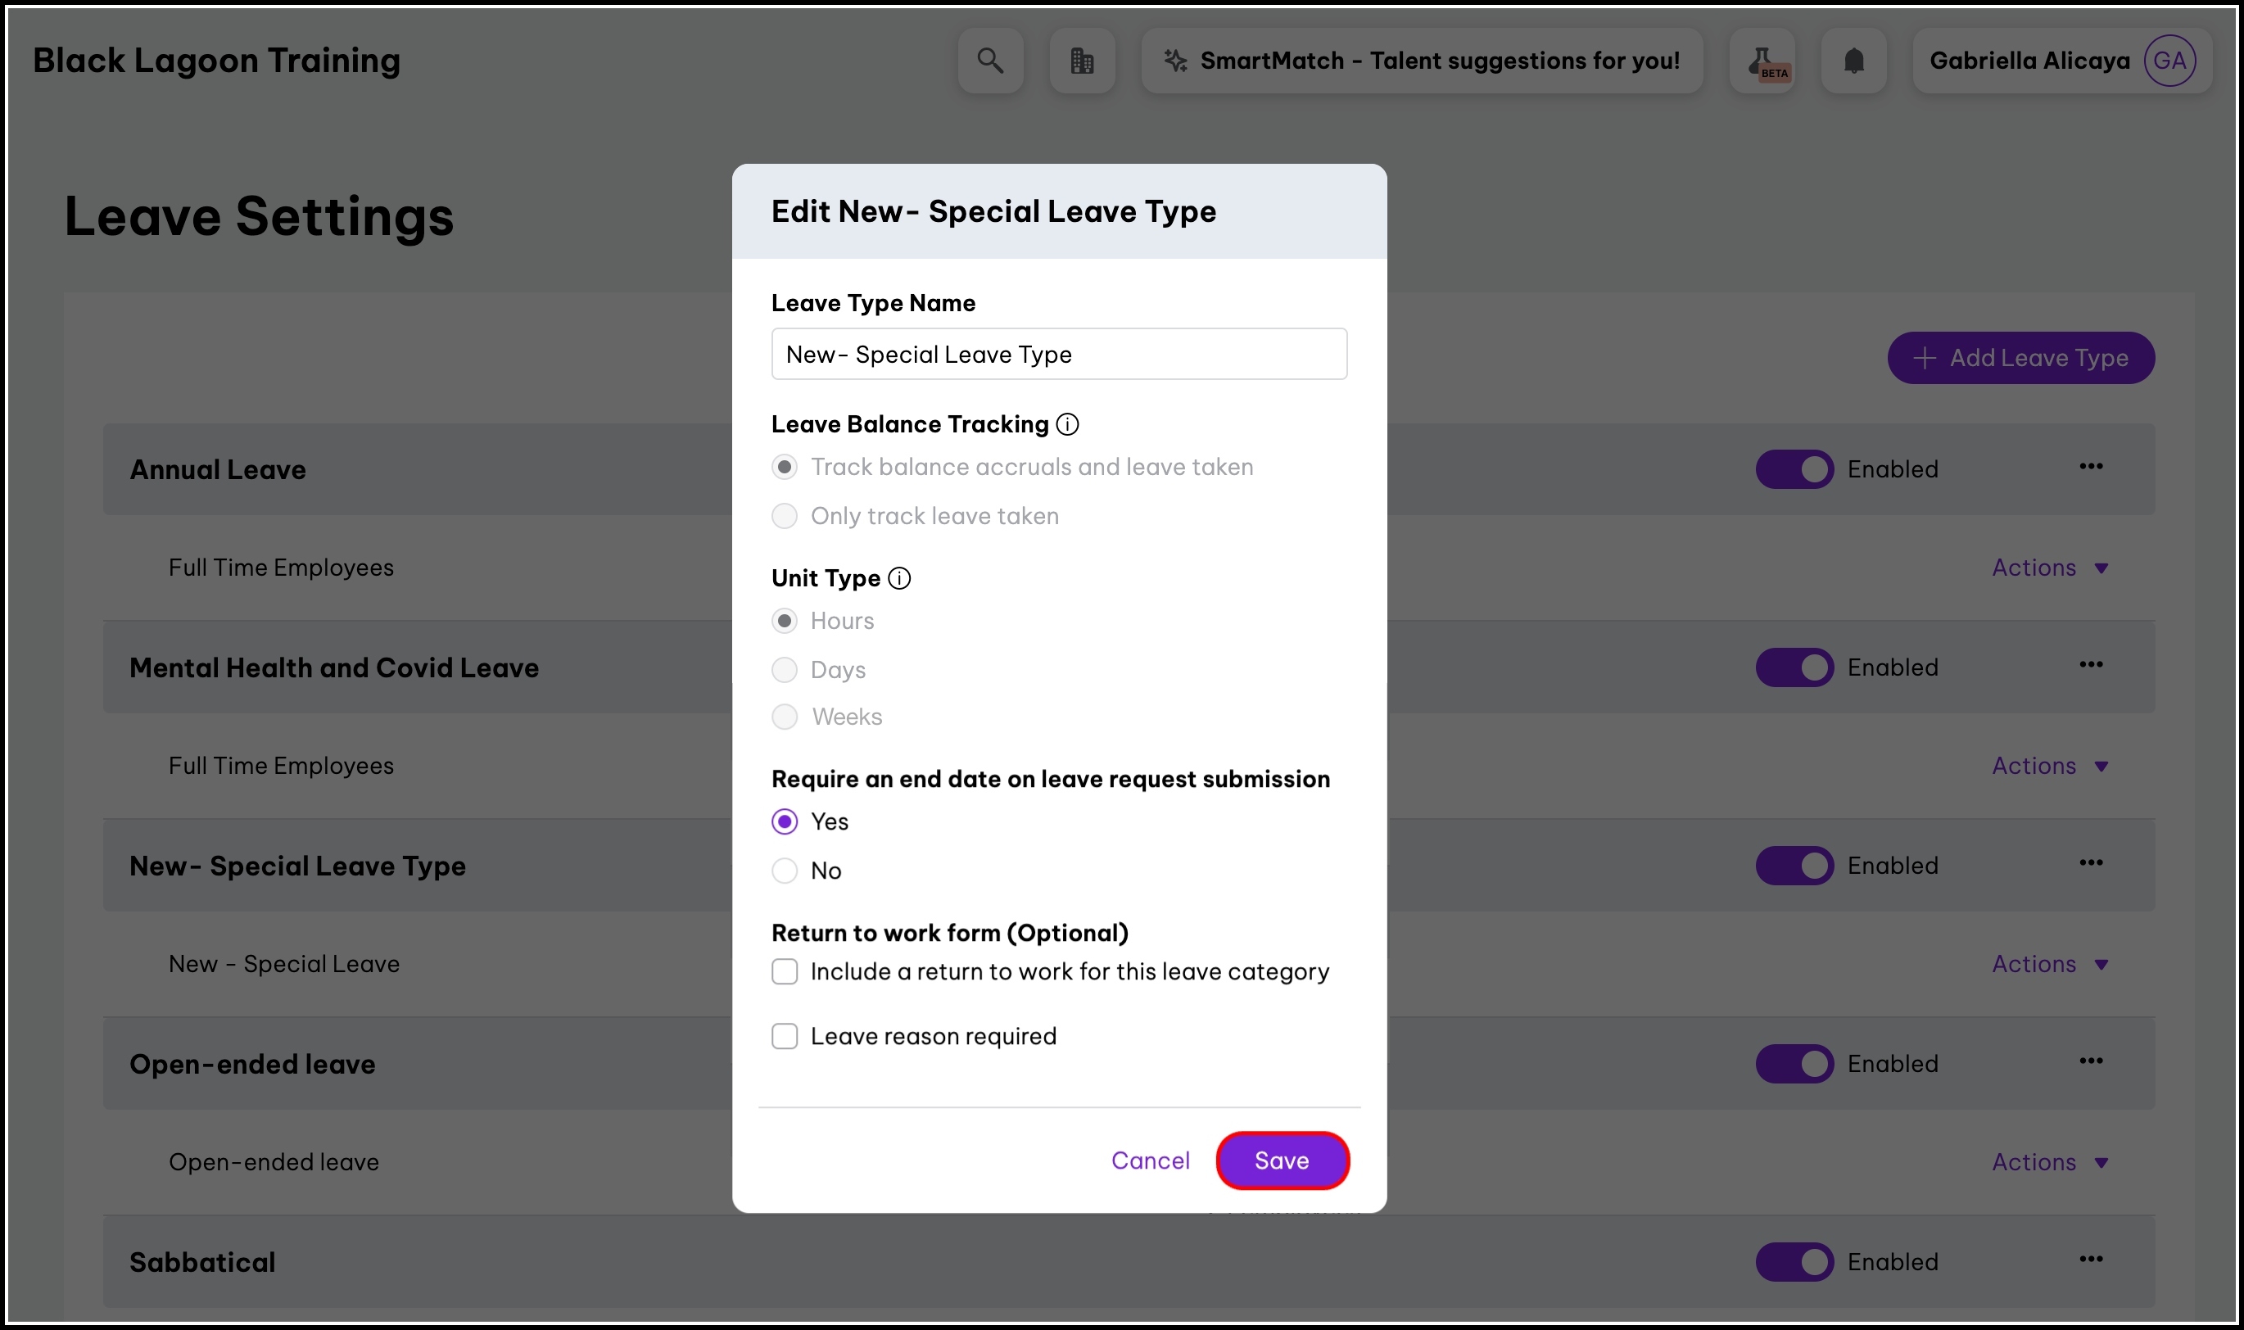Open three-dot menu for Annual Leave
The image size is (2244, 1330).
[x=2091, y=466]
